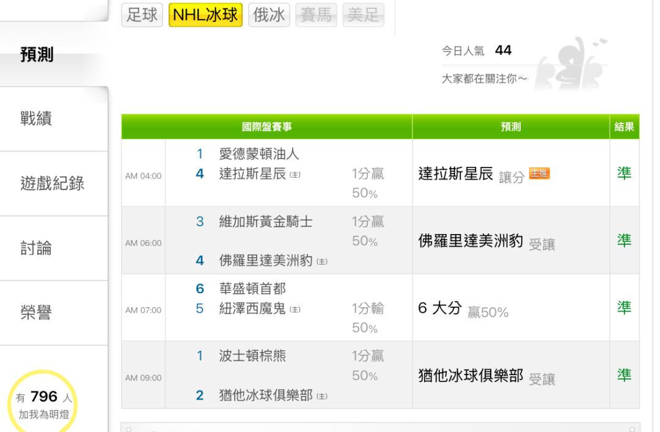Click team name 紐澤西魔鬼

pos(252,309)
